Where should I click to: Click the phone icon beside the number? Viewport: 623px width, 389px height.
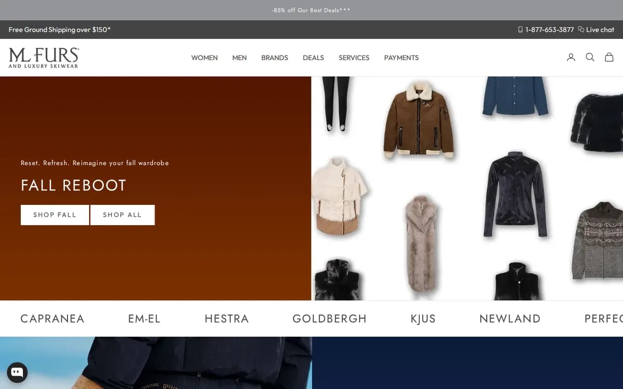[x=520, y=30]
